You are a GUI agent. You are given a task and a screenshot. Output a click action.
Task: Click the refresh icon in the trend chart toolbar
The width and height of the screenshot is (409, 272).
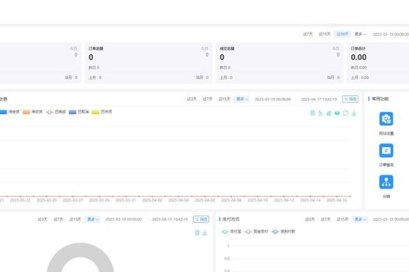pyautogui.click(x=346, y=113)
